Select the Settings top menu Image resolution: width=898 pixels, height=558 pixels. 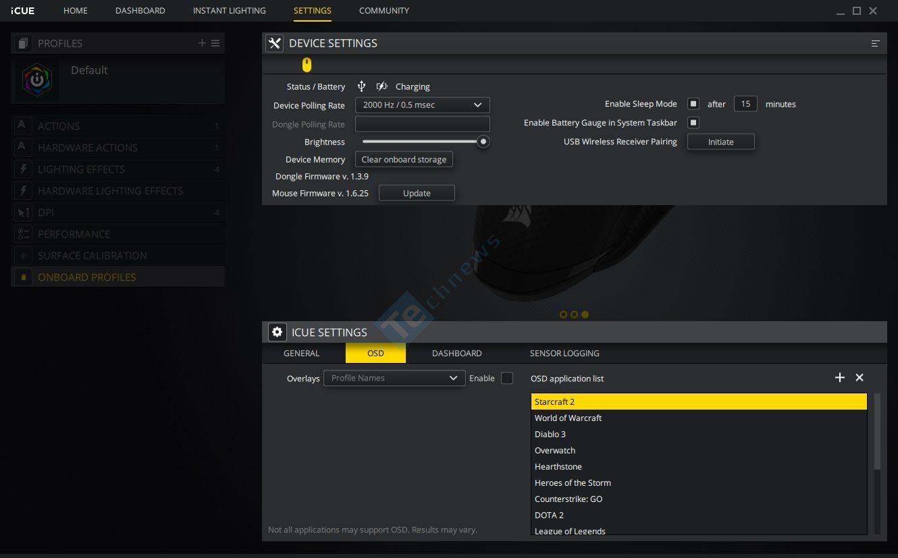(313, 11)
